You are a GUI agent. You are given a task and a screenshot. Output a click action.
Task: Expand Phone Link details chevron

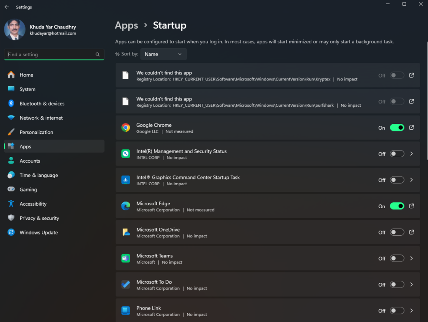[411, 311]
